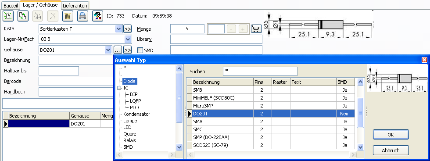Click the colored shapes icon in toolbar

(x=97, y=16)
